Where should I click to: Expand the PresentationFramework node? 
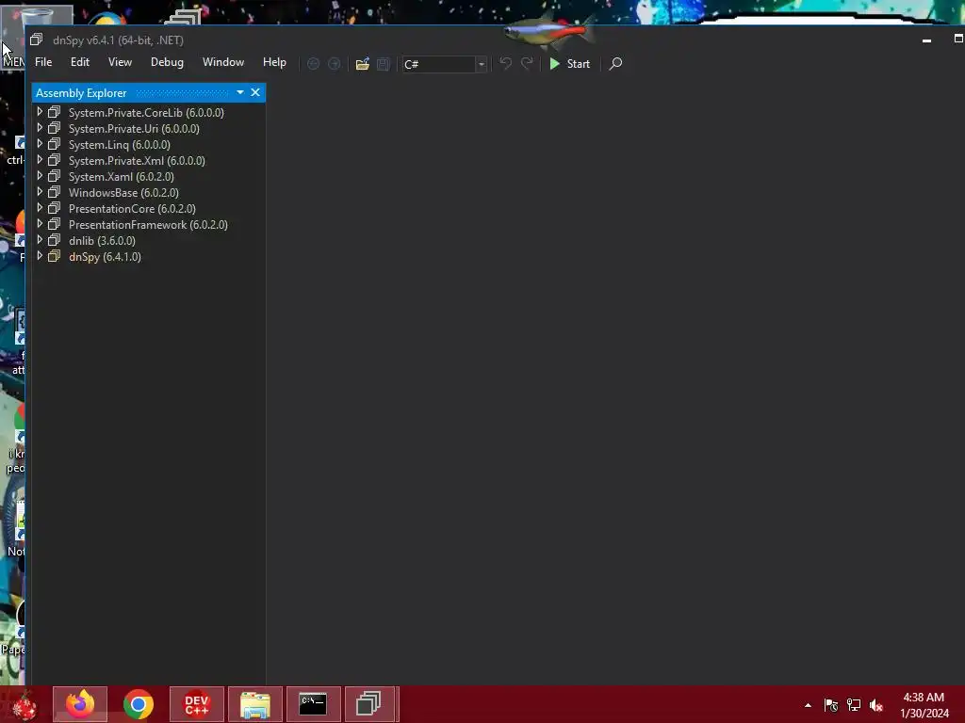[40, 224]
